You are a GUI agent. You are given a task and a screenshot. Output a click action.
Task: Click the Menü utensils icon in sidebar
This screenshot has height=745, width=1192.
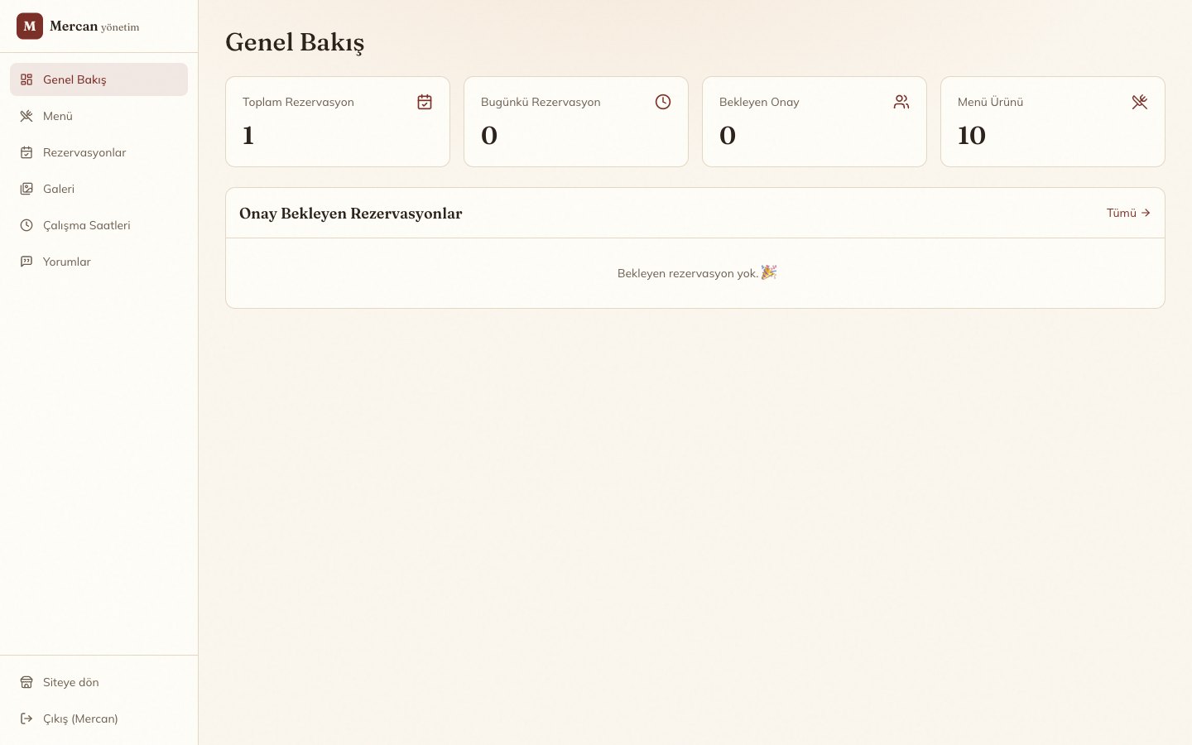[x=26, y=116]
